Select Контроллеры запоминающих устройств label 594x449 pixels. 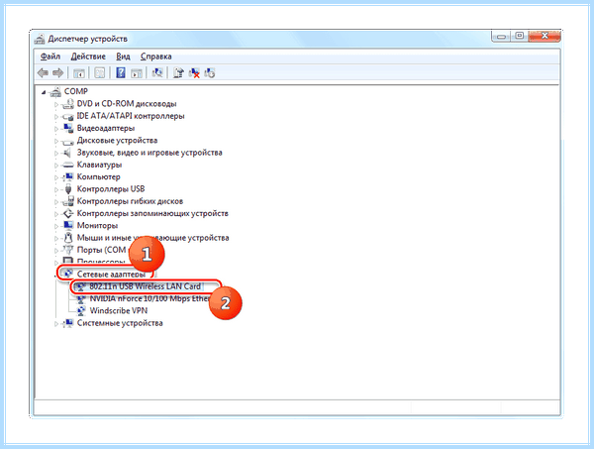point(152,213)
